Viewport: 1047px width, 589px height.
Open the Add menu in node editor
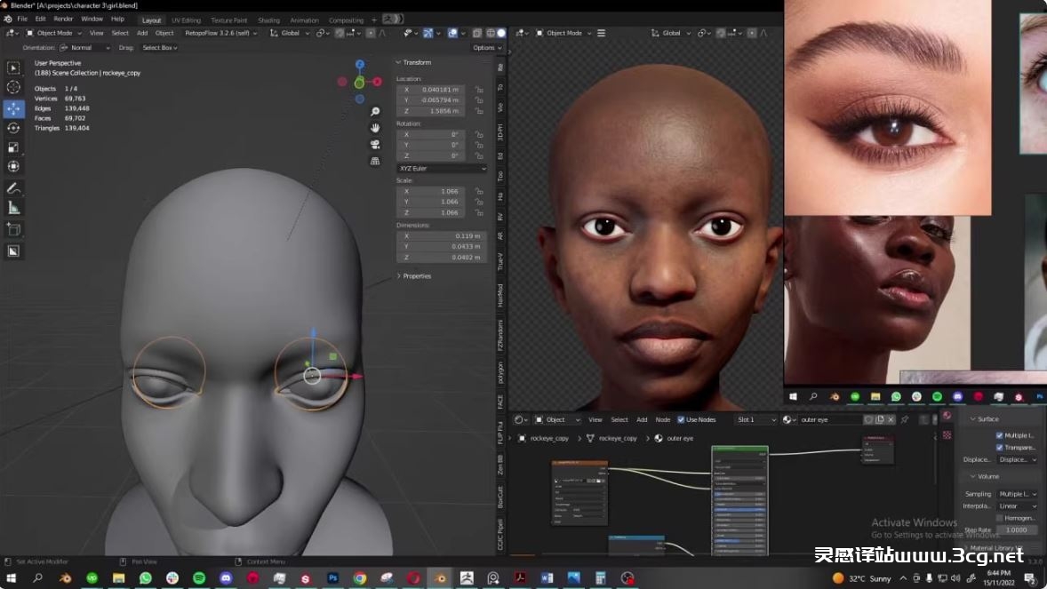[x=642, y=419]
